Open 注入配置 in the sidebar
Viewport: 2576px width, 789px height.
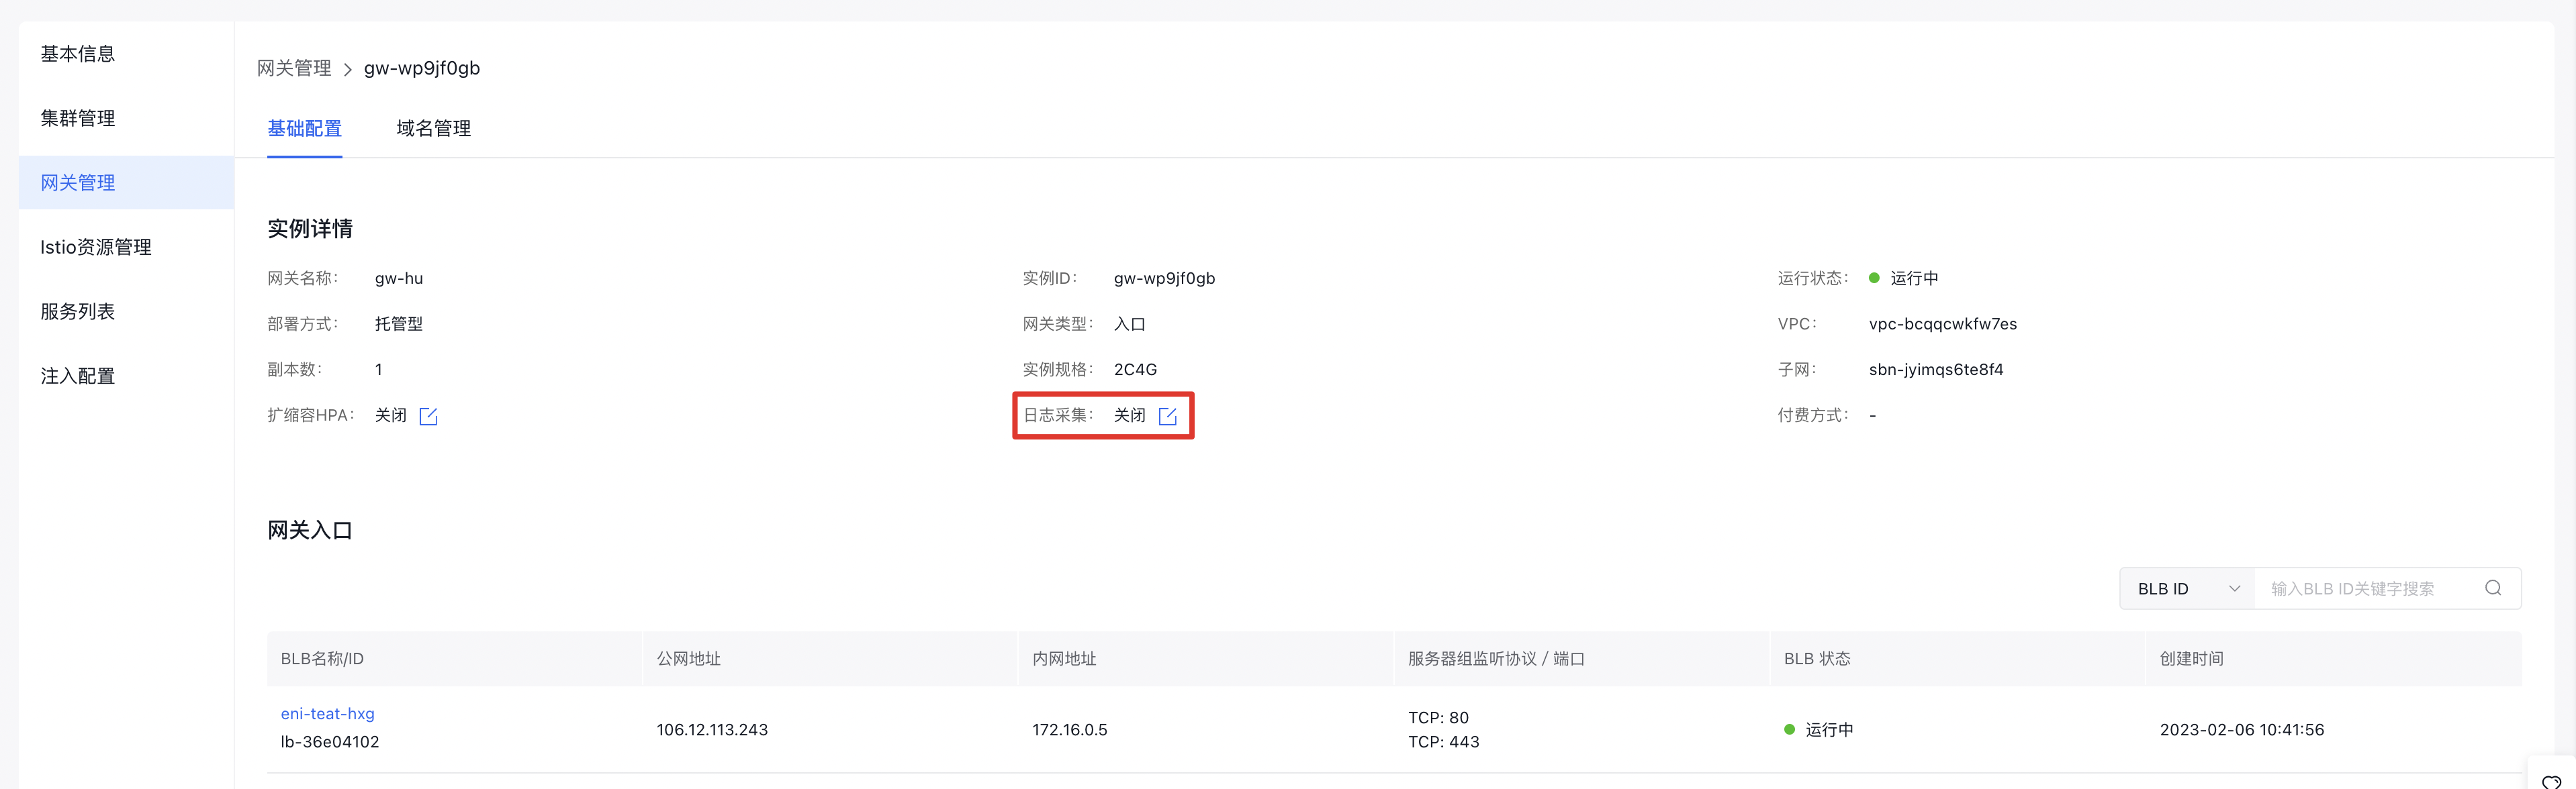tap(126, 376)
